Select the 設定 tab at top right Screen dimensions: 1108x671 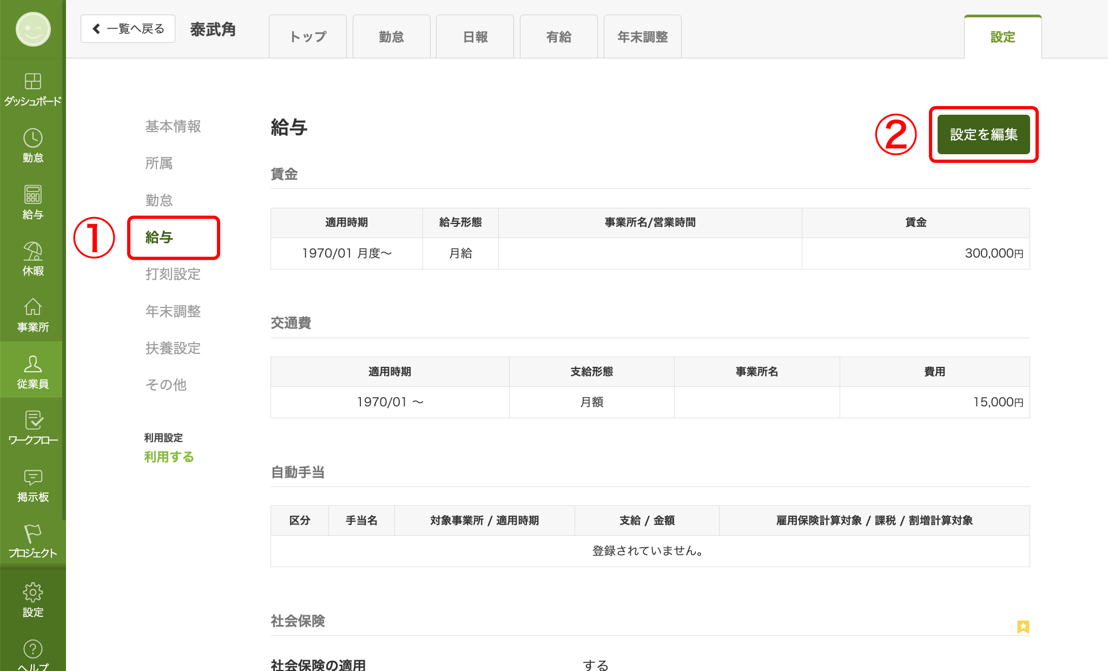coord(1003,37)
